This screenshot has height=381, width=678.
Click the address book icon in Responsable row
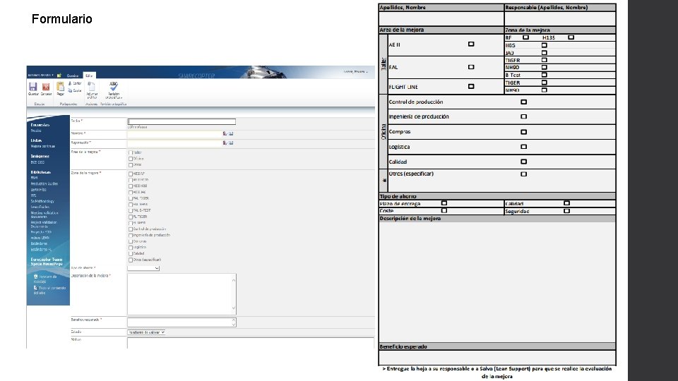(231, 143)
